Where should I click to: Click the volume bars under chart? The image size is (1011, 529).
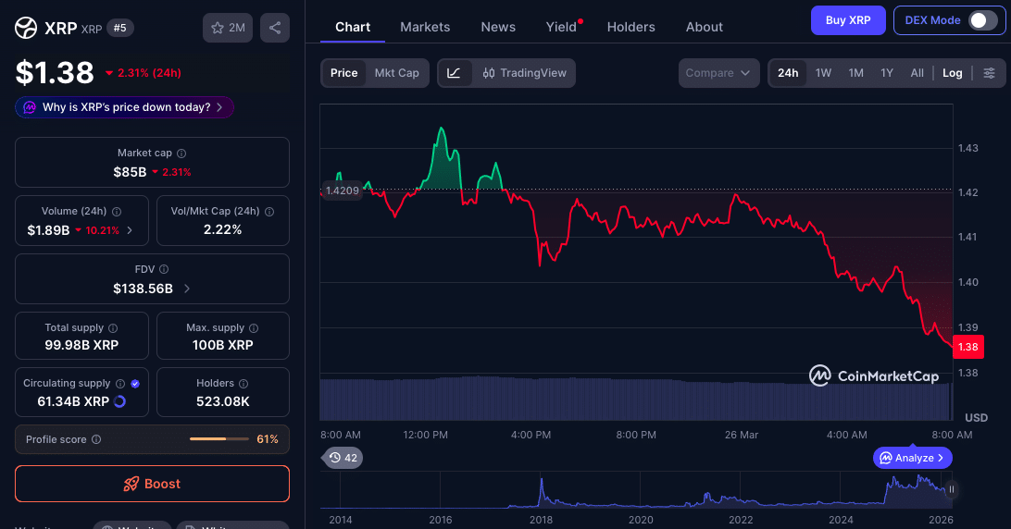635,399
